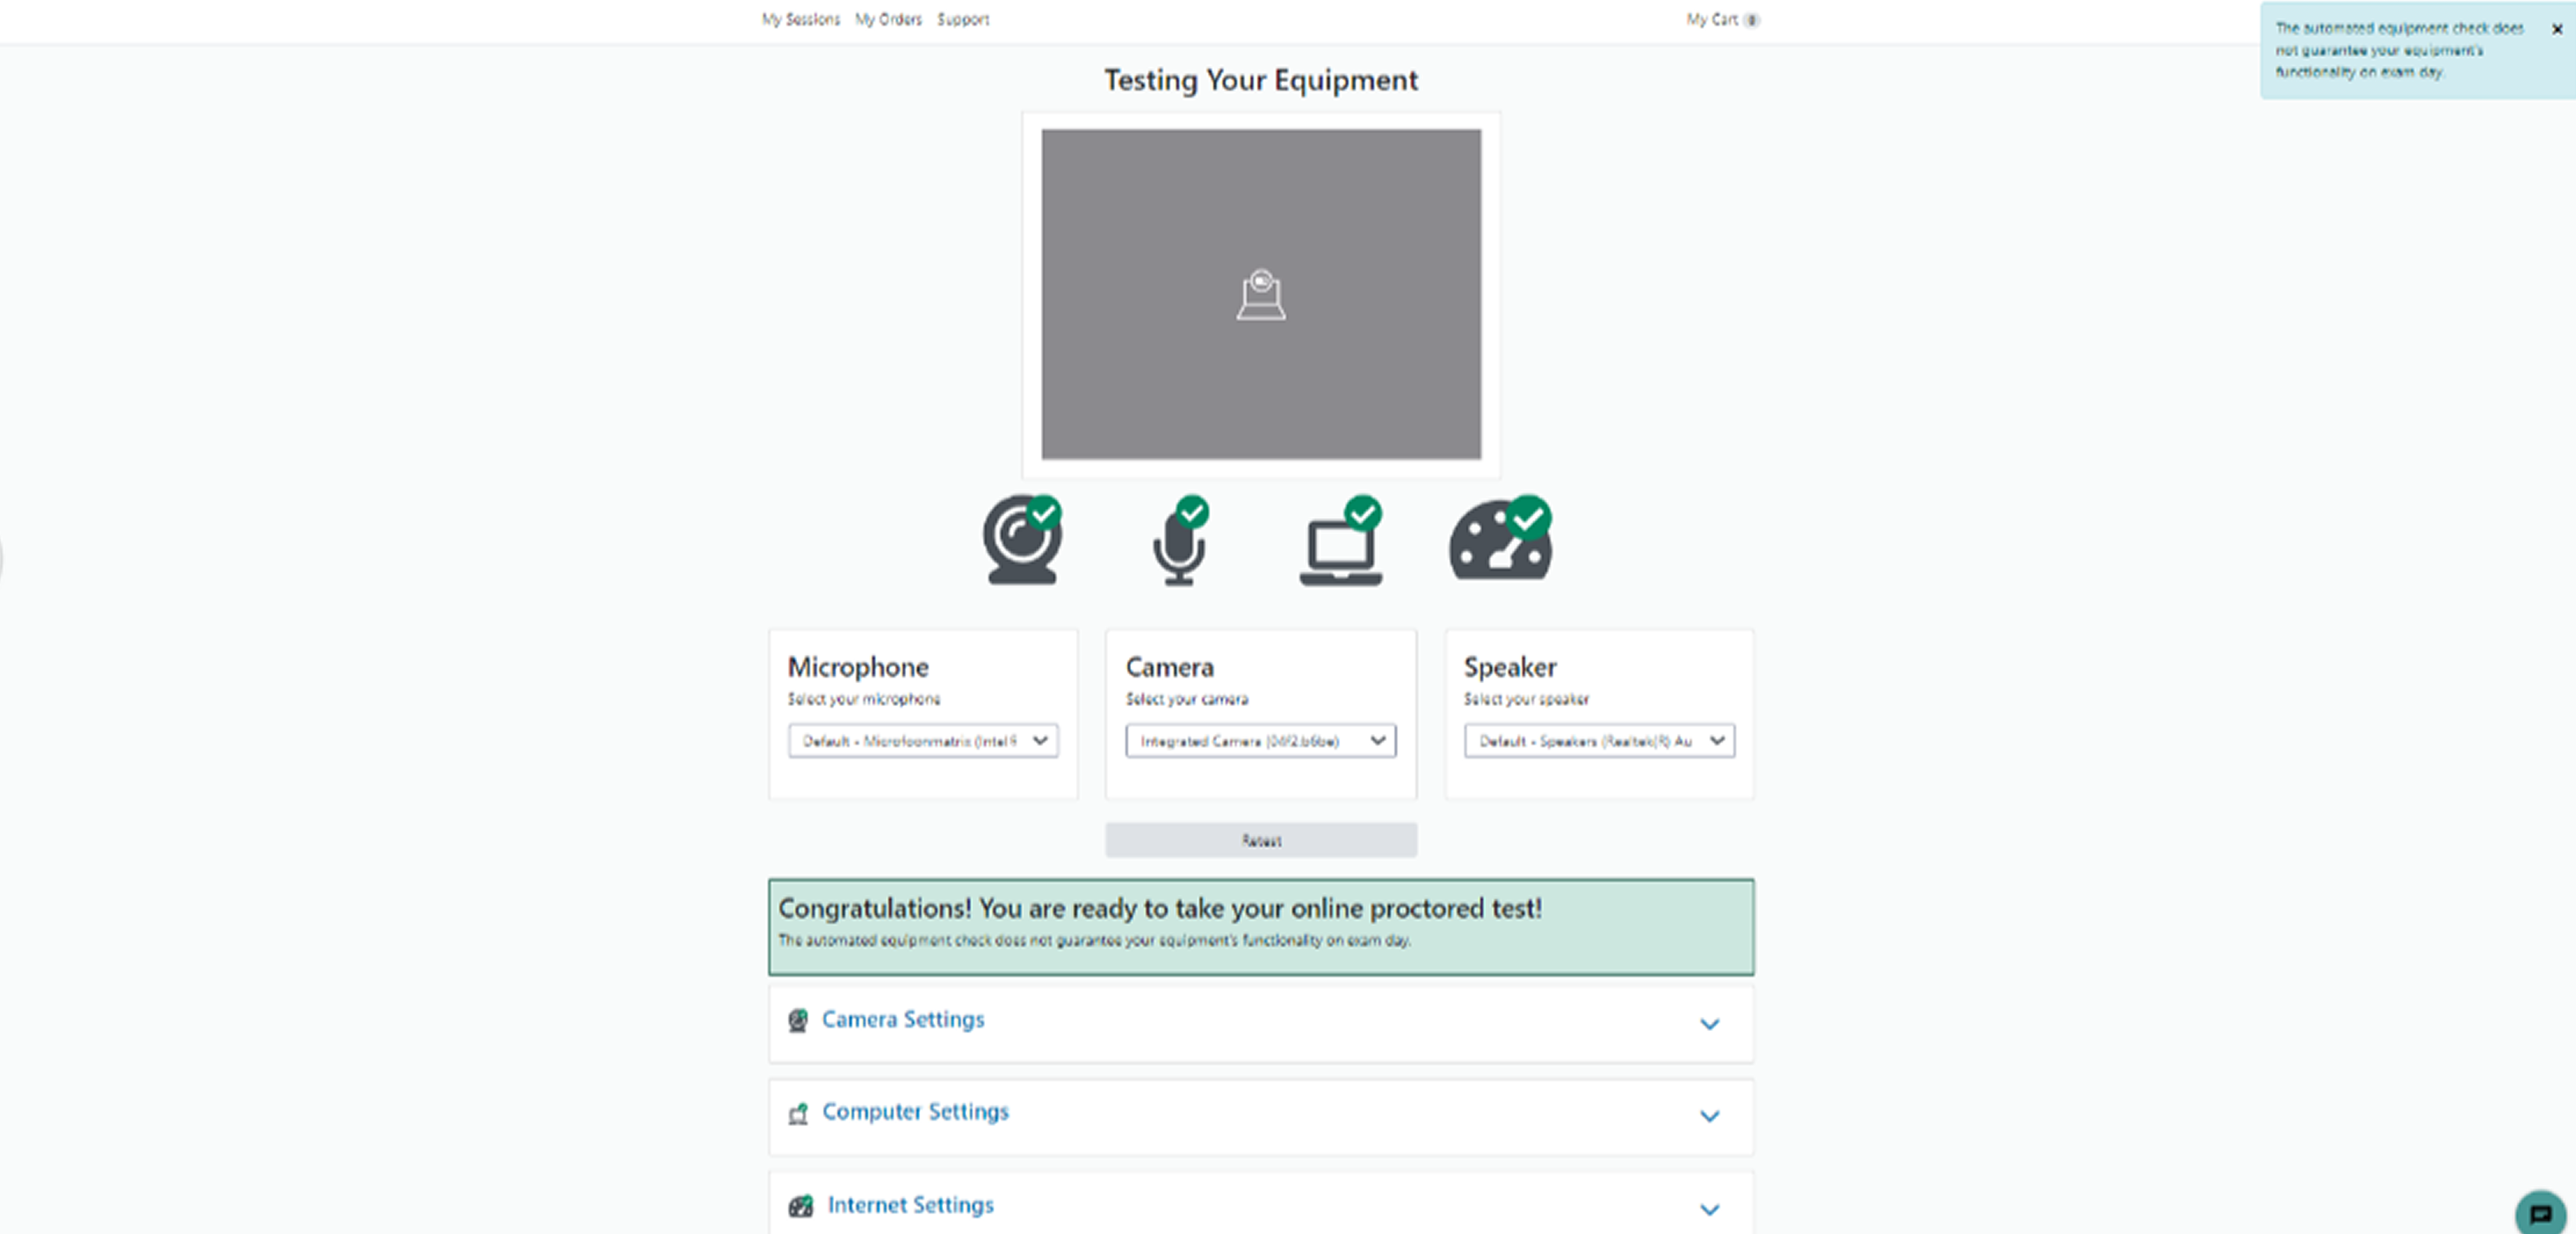
Task: Click the icon next to Computer Settings
Action: 798,1113
